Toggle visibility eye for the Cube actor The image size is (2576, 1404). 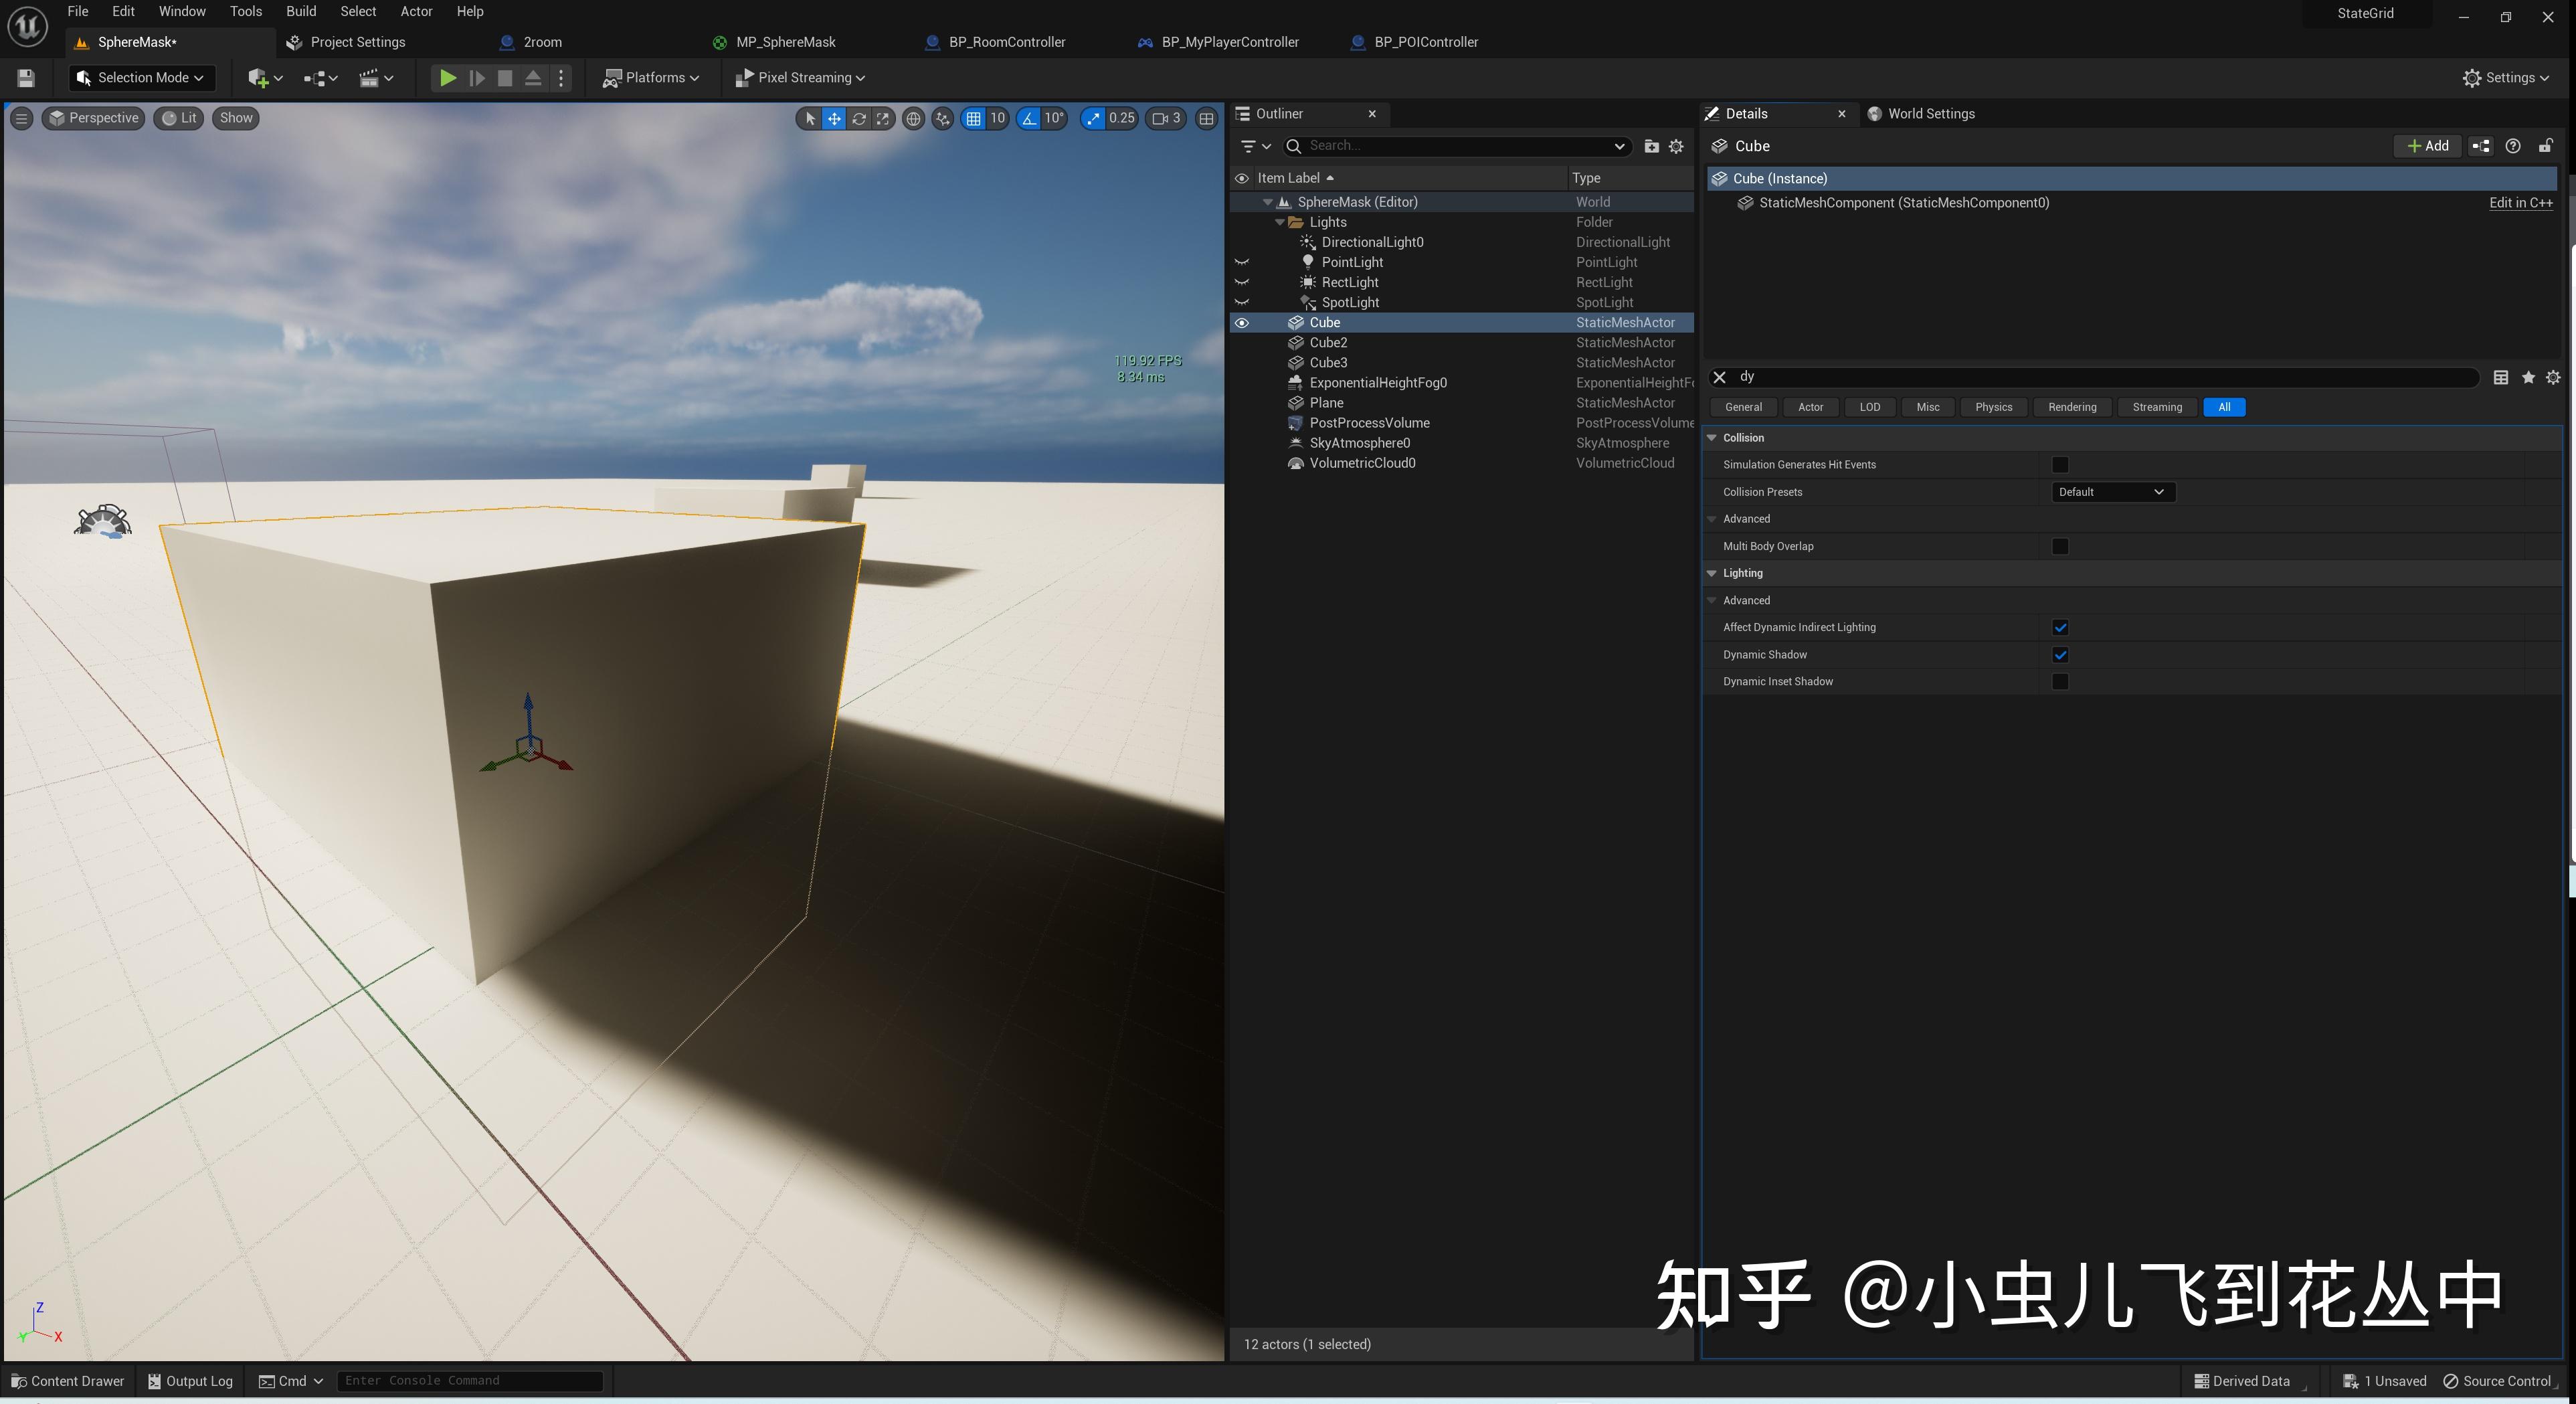point(1242,323)
